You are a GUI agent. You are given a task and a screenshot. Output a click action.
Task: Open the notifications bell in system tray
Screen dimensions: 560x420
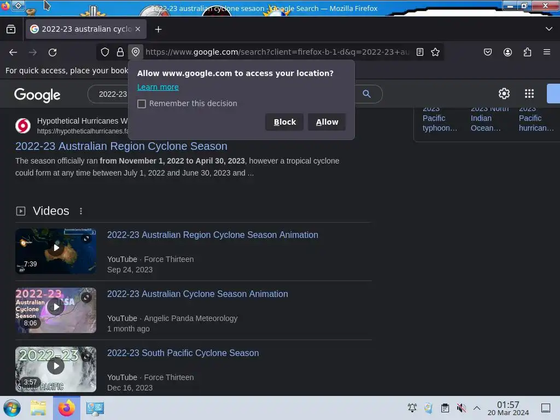click(412, 408)
